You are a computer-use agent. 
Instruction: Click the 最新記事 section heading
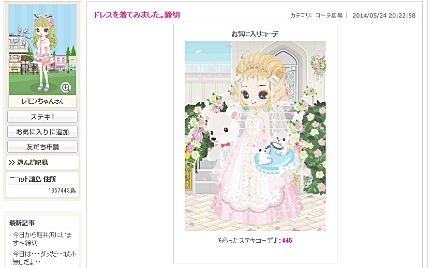point(22,223)
